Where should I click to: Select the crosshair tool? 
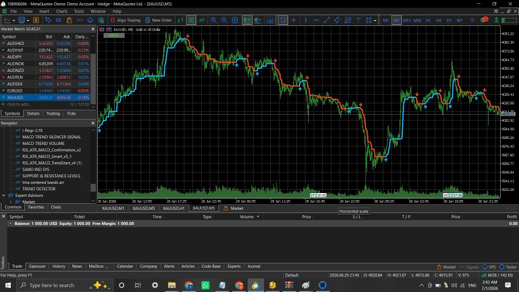pyautogui.click(x=294, y=20)
